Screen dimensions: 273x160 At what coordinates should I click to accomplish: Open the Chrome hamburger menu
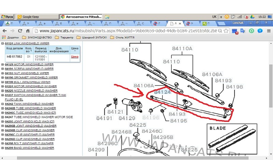(x=269, y=31)
